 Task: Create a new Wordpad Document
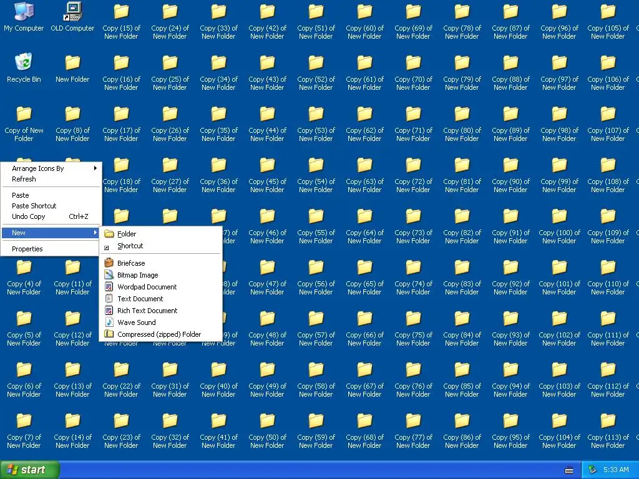coord(161,287)
